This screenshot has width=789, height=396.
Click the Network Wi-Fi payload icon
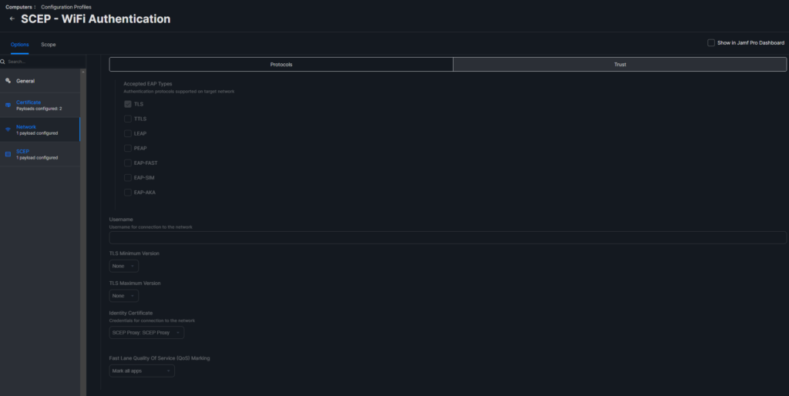tap(8, 129)
